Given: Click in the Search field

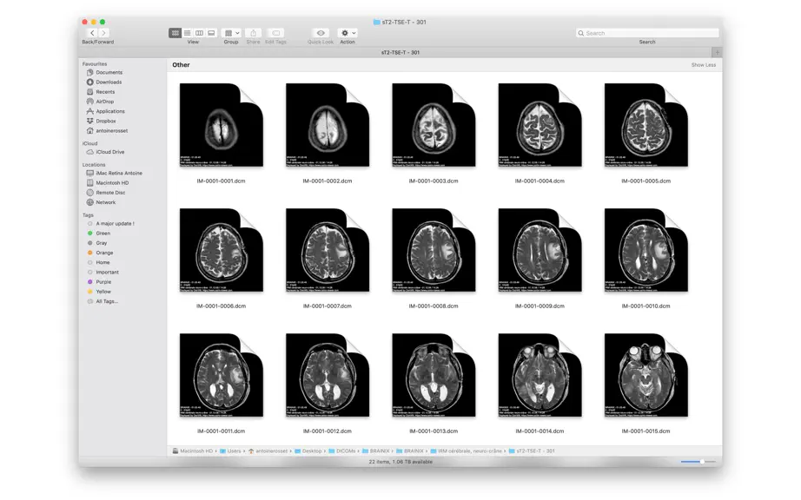Looking at the screenshot, I should coord(647,33).
